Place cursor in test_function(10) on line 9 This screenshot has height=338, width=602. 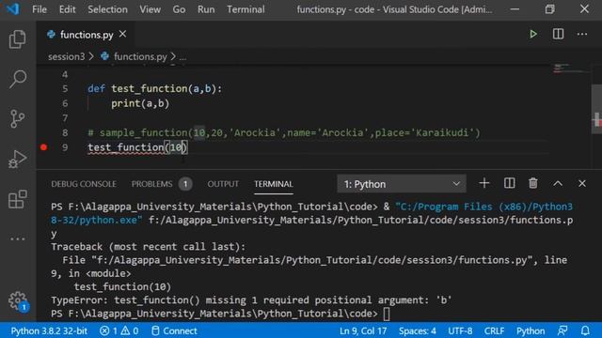click(137, 147)
